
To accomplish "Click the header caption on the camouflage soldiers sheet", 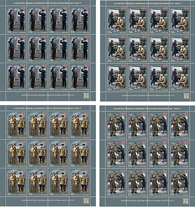I will (148, 109).
